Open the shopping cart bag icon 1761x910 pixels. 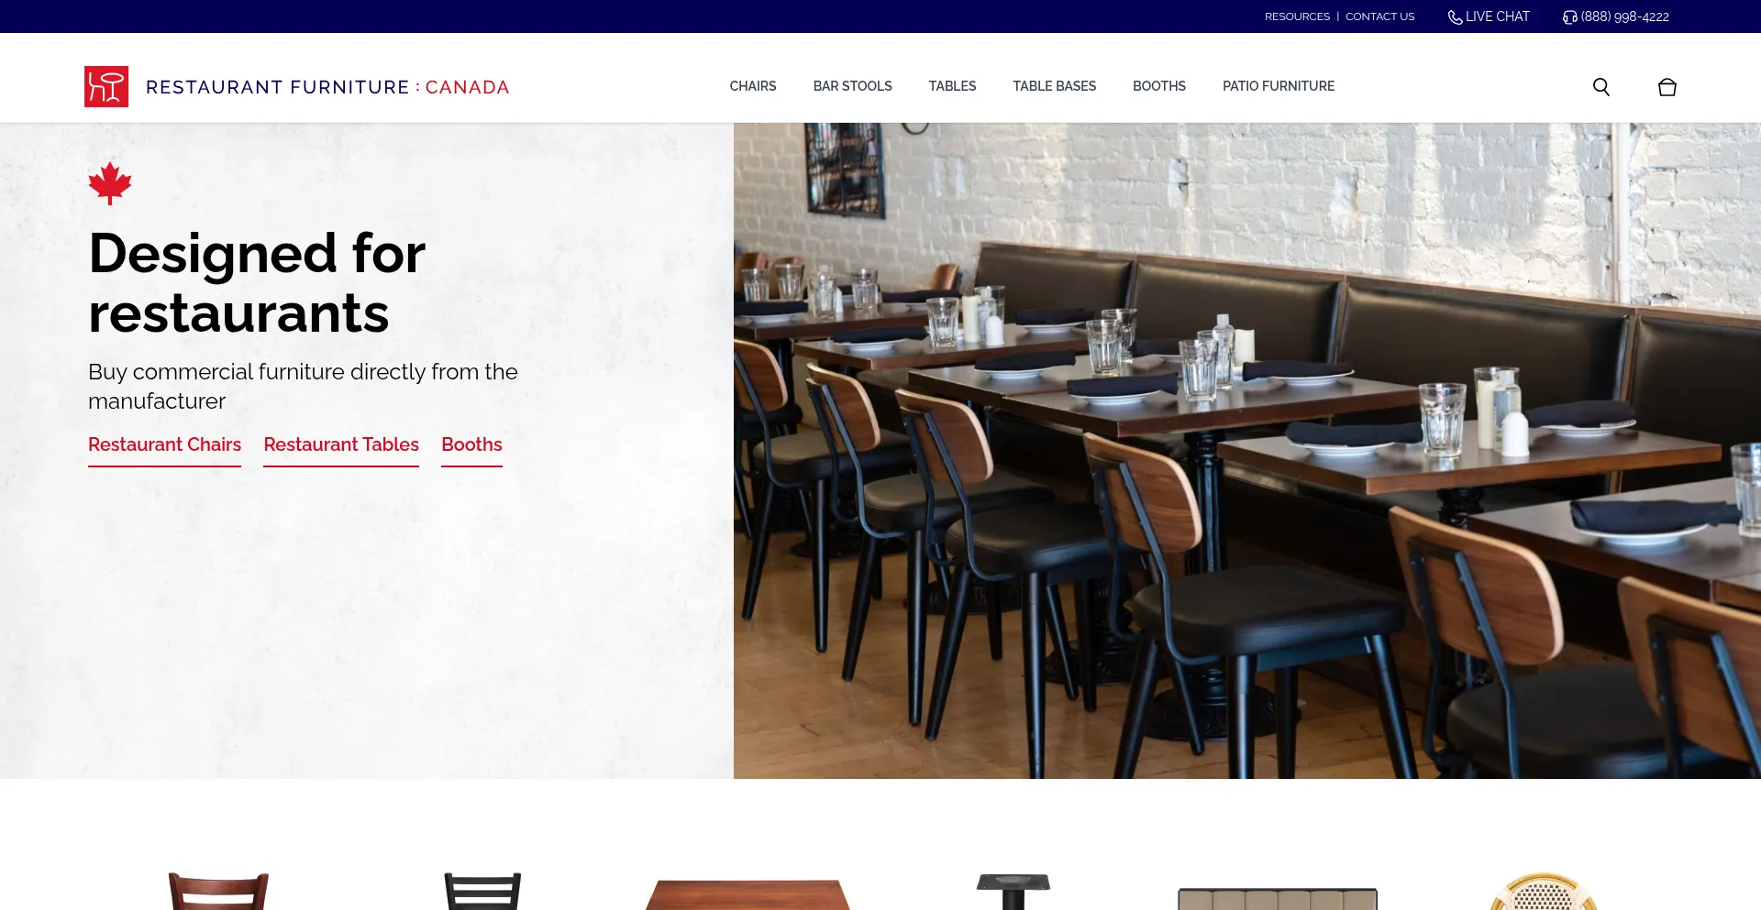[x=1667, y=87]
